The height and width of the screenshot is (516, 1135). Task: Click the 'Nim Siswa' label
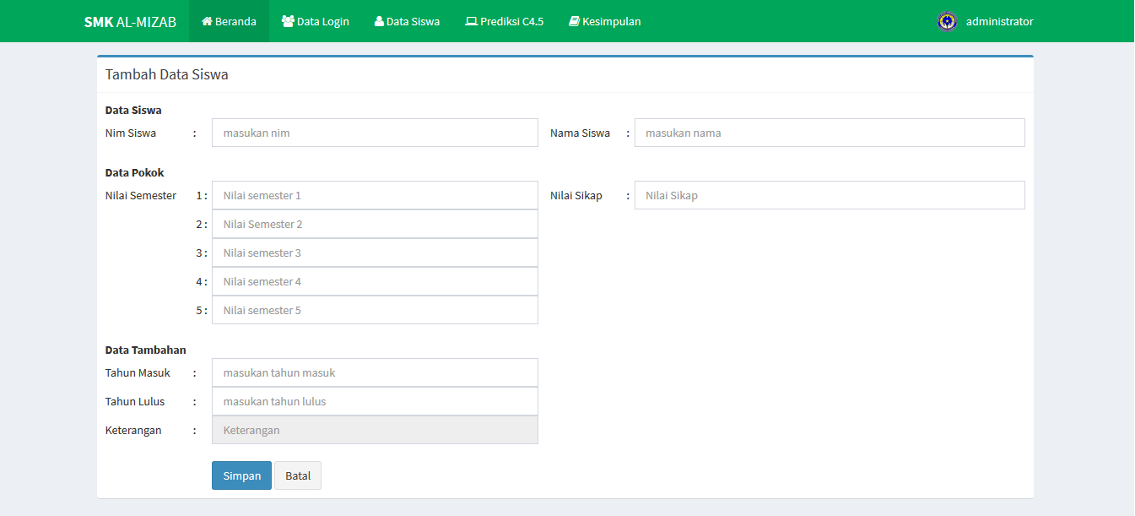pyautogui.click(x=130, y=133)
